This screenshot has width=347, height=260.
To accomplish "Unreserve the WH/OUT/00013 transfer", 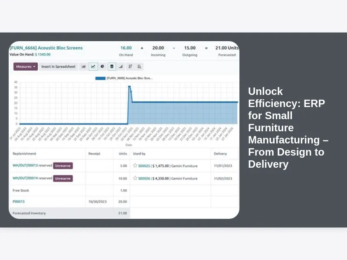I will click(x=63, y=166).
